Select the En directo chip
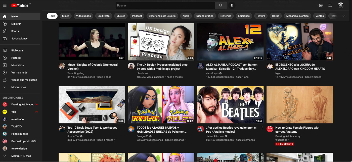The width and height of the screenshot is (352, 162). [104, 16]
